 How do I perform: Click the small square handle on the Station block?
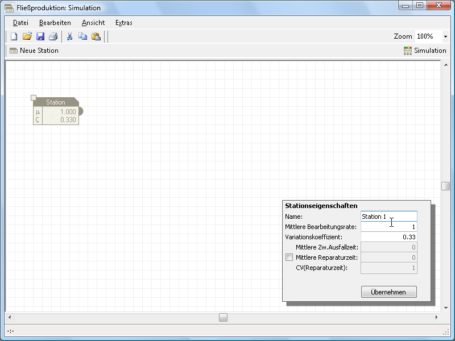click(x=34, y=98)
